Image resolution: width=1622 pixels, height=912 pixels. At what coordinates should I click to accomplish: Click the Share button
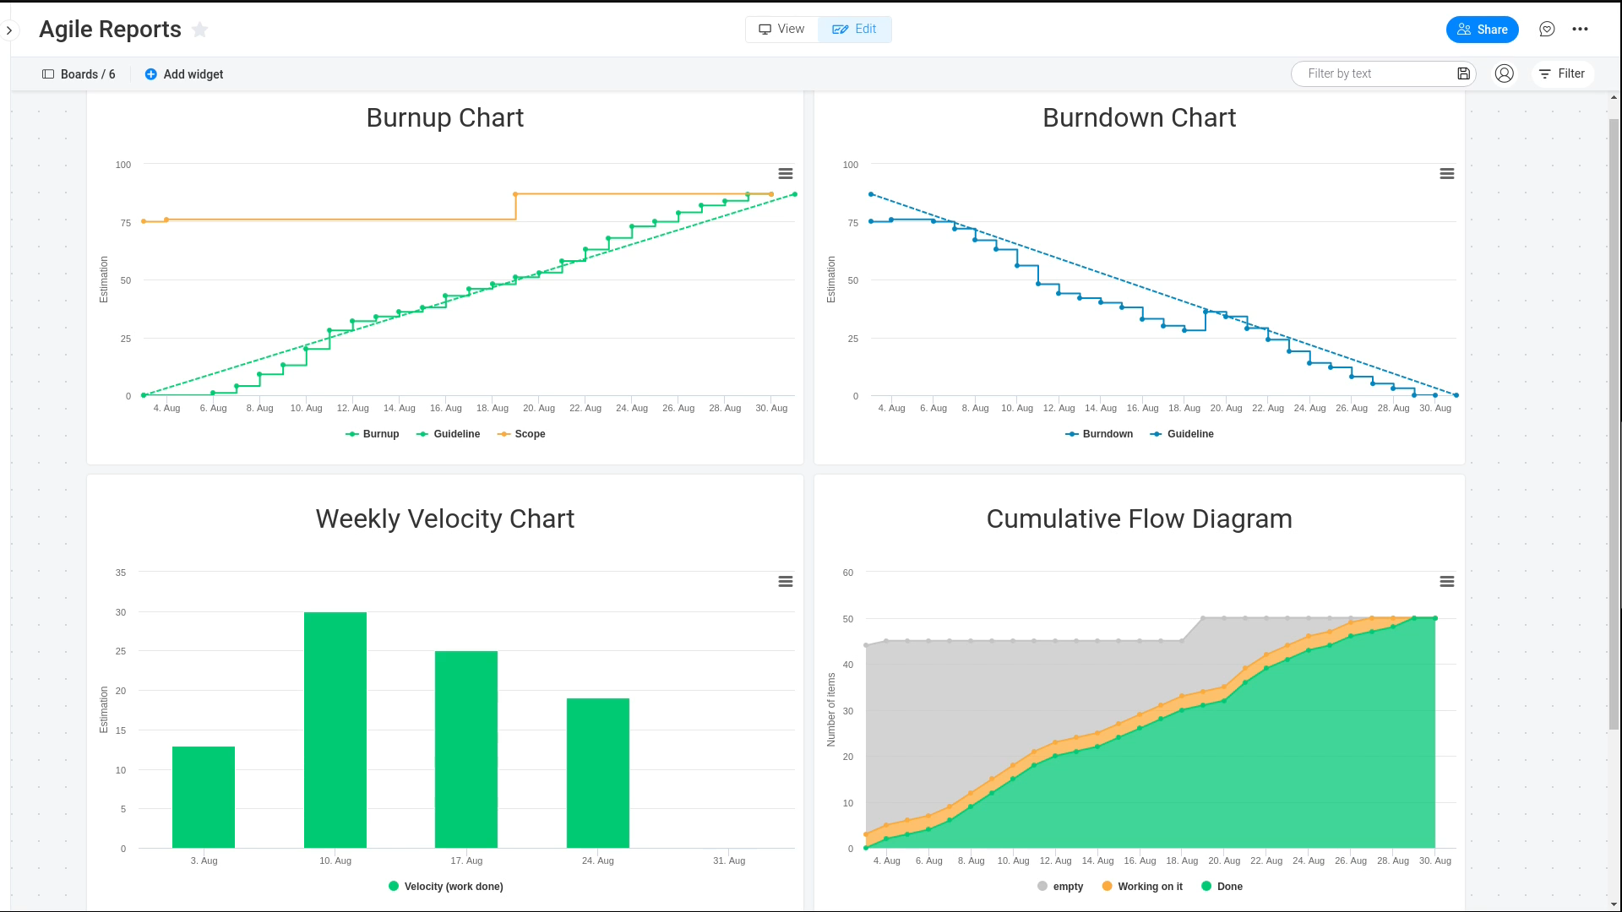pos(1482,30)
